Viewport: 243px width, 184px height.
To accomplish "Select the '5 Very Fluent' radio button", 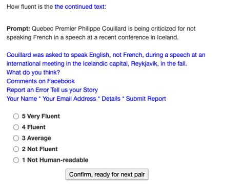I will 16,117.
